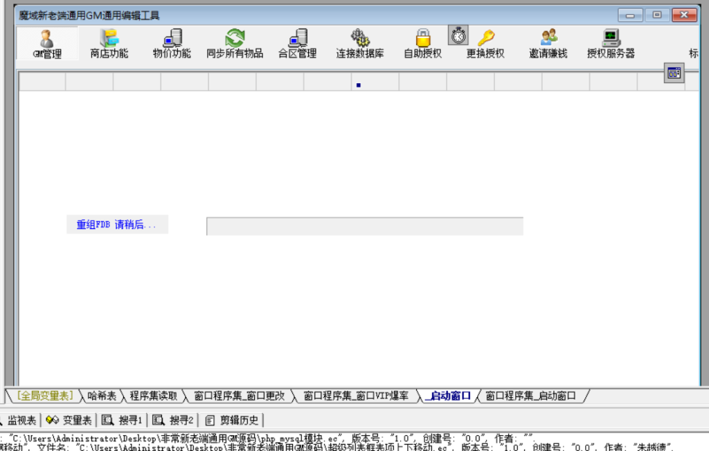709x451 pixels.
Task: Open 剪辑历史 clipboard history tab
Action: click(232, 421)
